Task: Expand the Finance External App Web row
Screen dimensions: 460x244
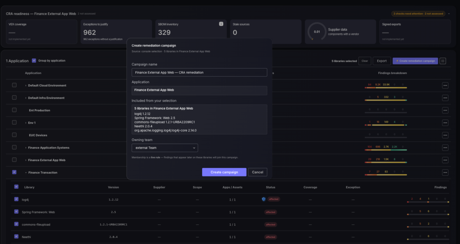Action: (x=26, y=160)
